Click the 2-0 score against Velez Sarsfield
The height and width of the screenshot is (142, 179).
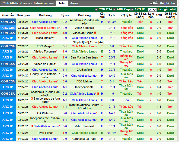click(x=65, y=28)
